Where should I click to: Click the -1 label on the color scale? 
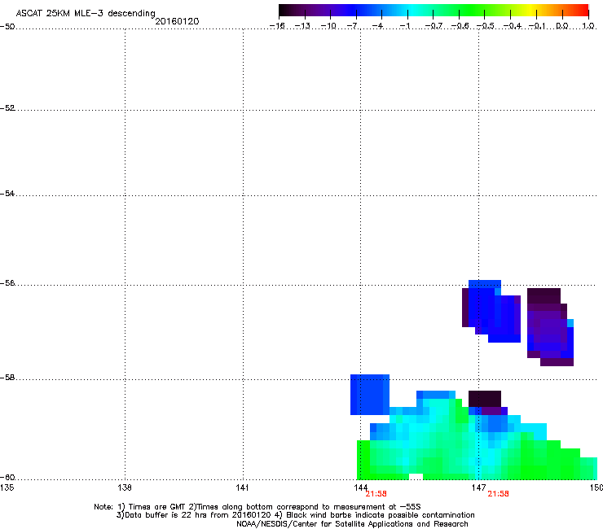405,26
